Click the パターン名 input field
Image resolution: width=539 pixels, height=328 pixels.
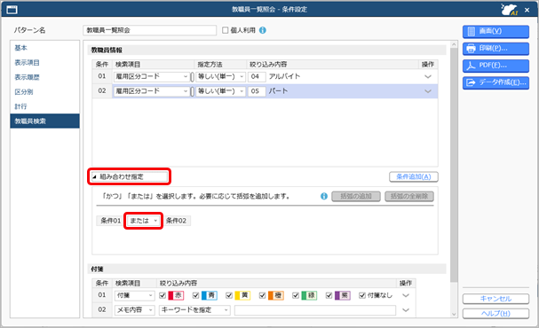click(x=149, y=30)
